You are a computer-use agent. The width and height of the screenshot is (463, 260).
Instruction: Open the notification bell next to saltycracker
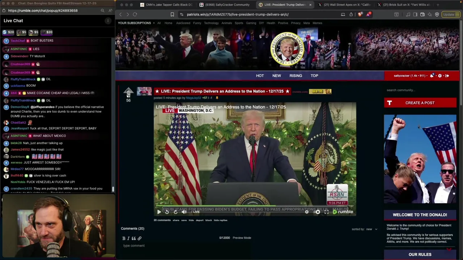point(432,76)
